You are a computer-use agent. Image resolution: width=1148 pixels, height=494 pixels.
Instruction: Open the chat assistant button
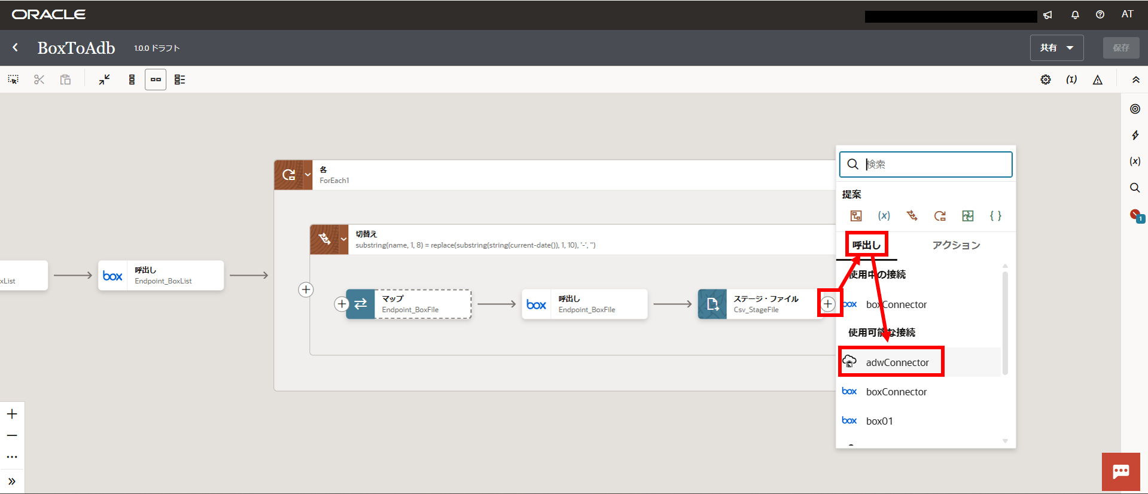1121,472
